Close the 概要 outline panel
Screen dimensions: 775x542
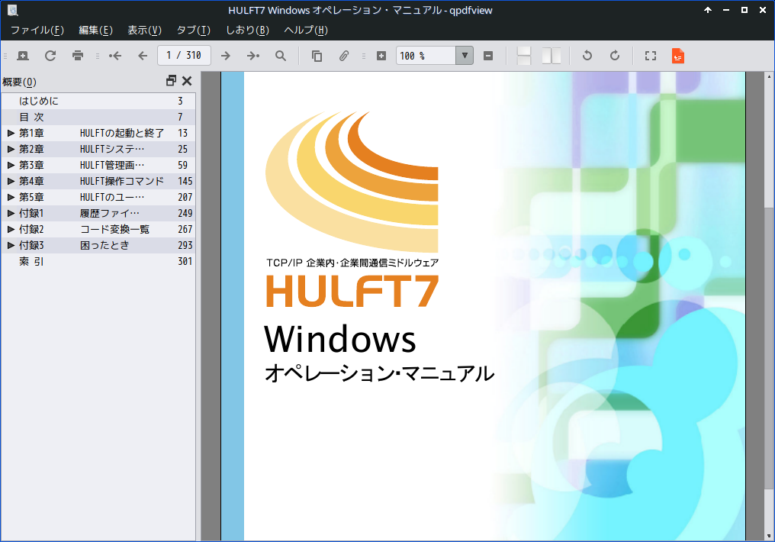pyautogui.click(x=187, y=81)
